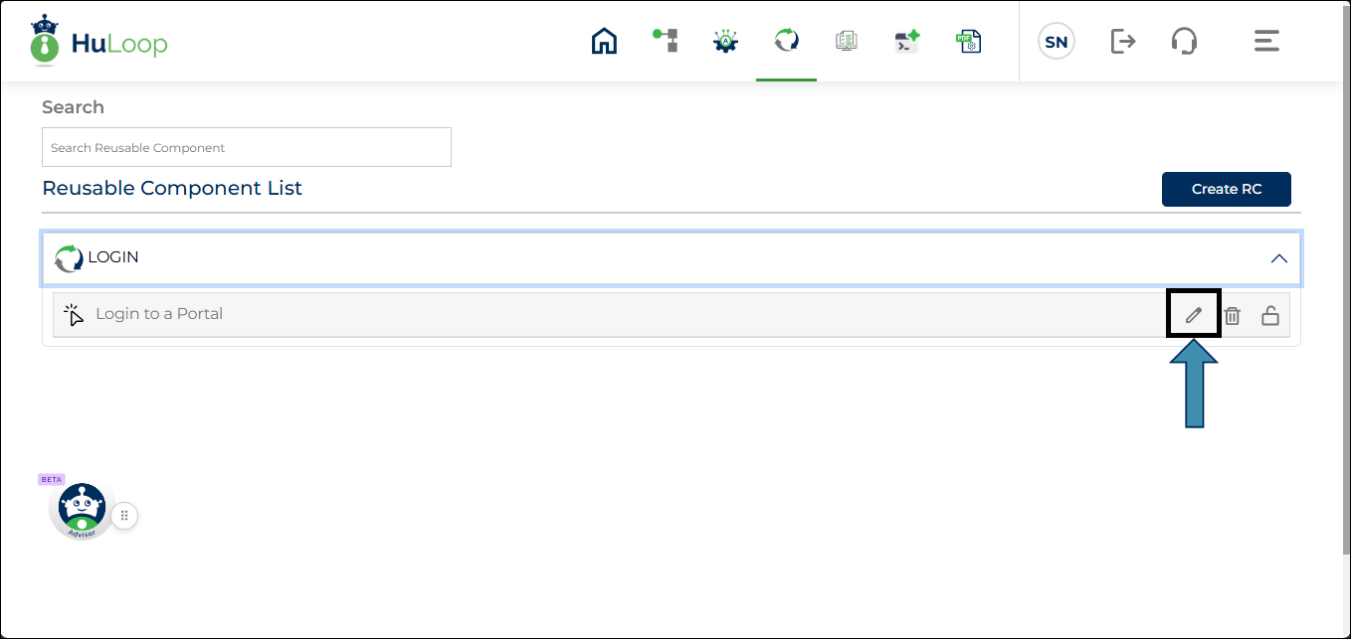Edit the Login to a Portal component
Image resolution: width=1351 pixels, height=639 pixels.
pyautogui.click(x=1193, y=313)
